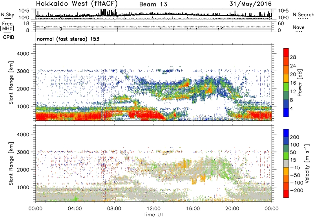Click the '12:00' time tick label
The height and width of the screenshot is (217, 314).
(x=153, y=209)
